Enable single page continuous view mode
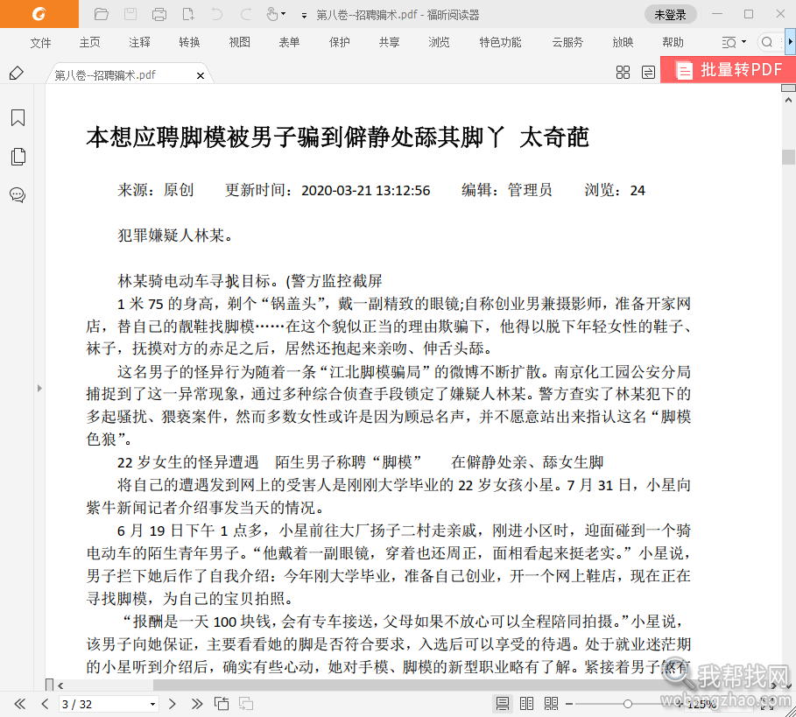The image size is (796, 717). tap(503, 703)
